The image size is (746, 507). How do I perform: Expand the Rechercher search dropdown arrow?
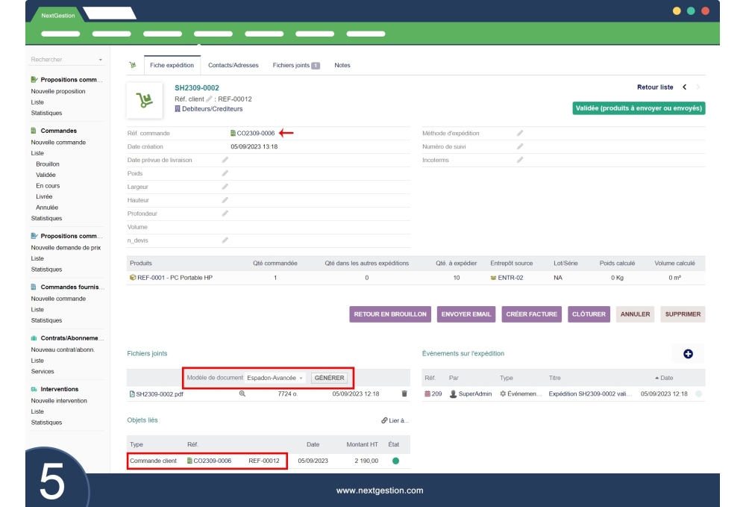pos(101,60)
